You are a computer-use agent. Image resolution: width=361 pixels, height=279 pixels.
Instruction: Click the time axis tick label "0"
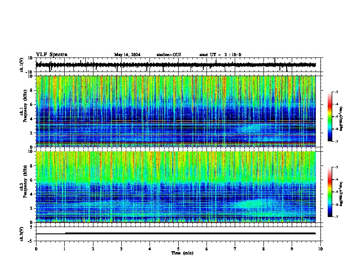click(36, 249)
